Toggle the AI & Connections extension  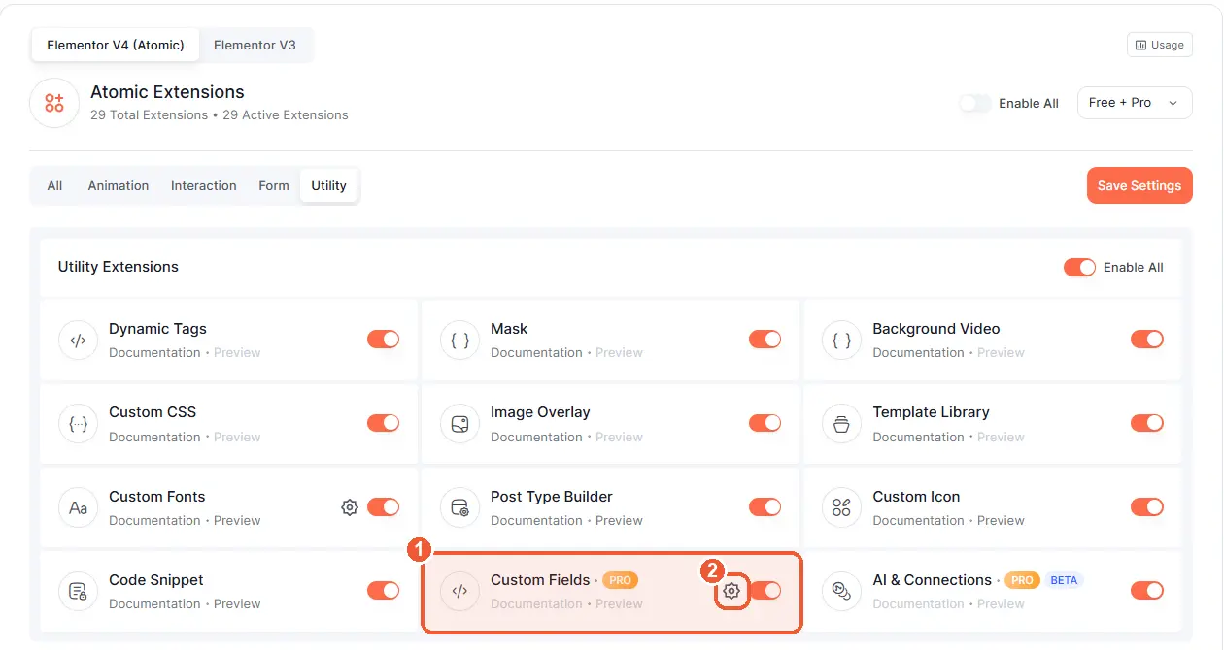coord(1146,590)
